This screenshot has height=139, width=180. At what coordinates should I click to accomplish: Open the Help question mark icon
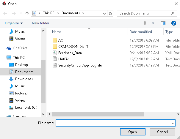click(174, 23)
